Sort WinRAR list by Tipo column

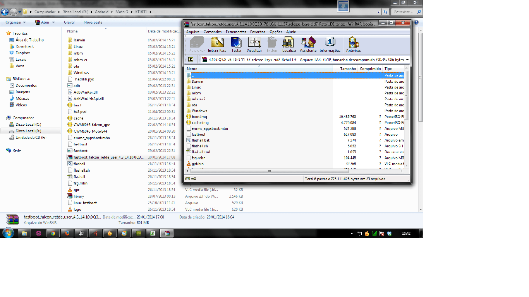(393, 68)
